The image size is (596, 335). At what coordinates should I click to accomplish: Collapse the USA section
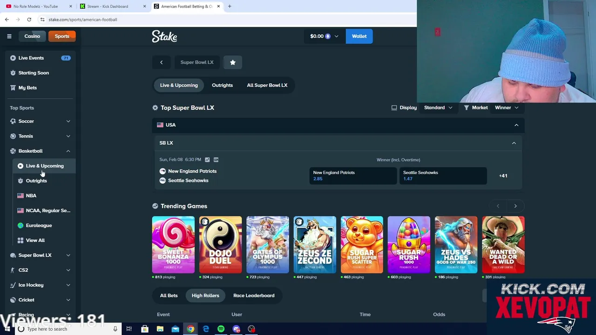click(x=516, y=125)
